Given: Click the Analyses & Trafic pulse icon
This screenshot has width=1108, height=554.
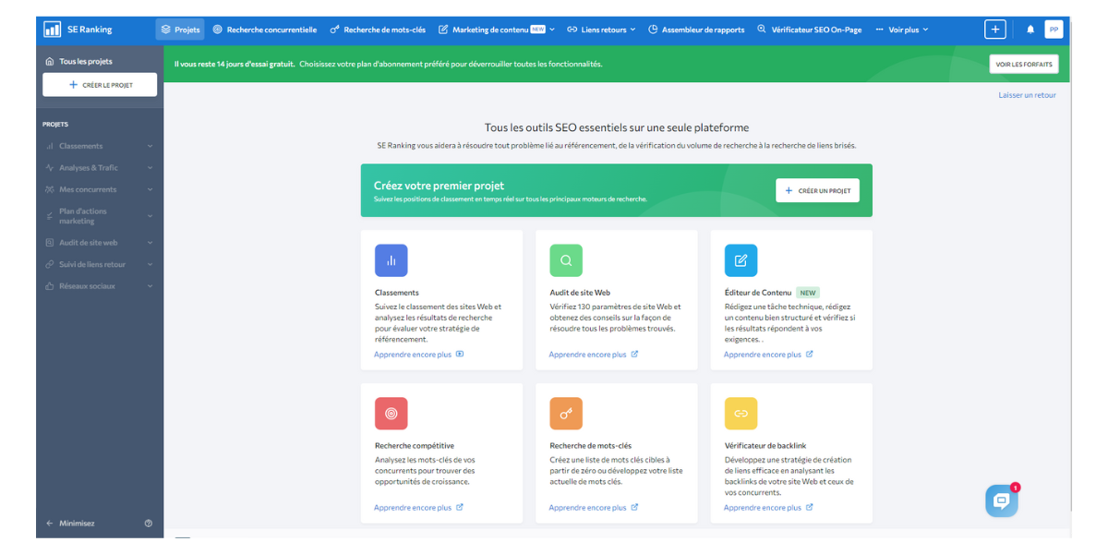Looking at the screenshot, I should point(50,168).
